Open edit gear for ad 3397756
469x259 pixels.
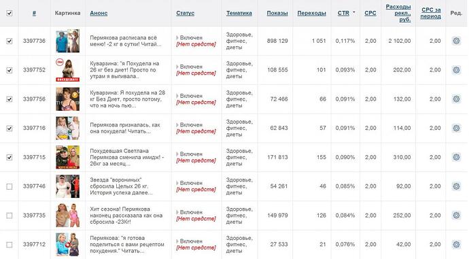tap(456, 99)
